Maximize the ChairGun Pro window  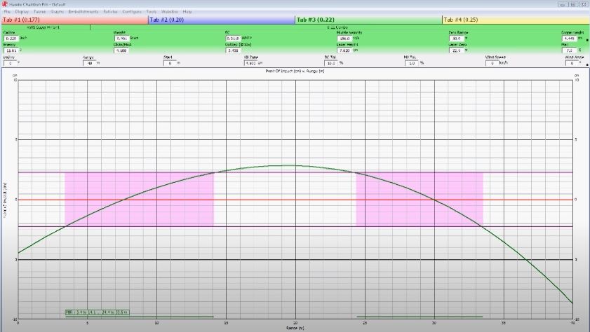click(x=572, y=4)
